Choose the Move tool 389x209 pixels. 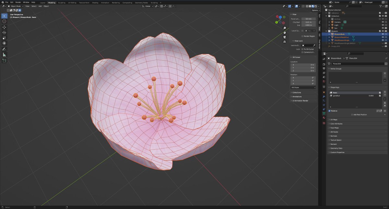tap(4, 27)
